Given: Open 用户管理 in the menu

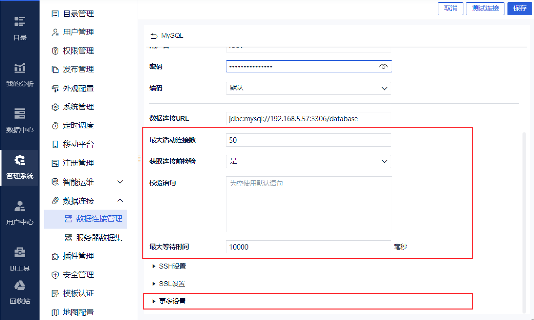Looking at the screenshot, I should [78, 32].
